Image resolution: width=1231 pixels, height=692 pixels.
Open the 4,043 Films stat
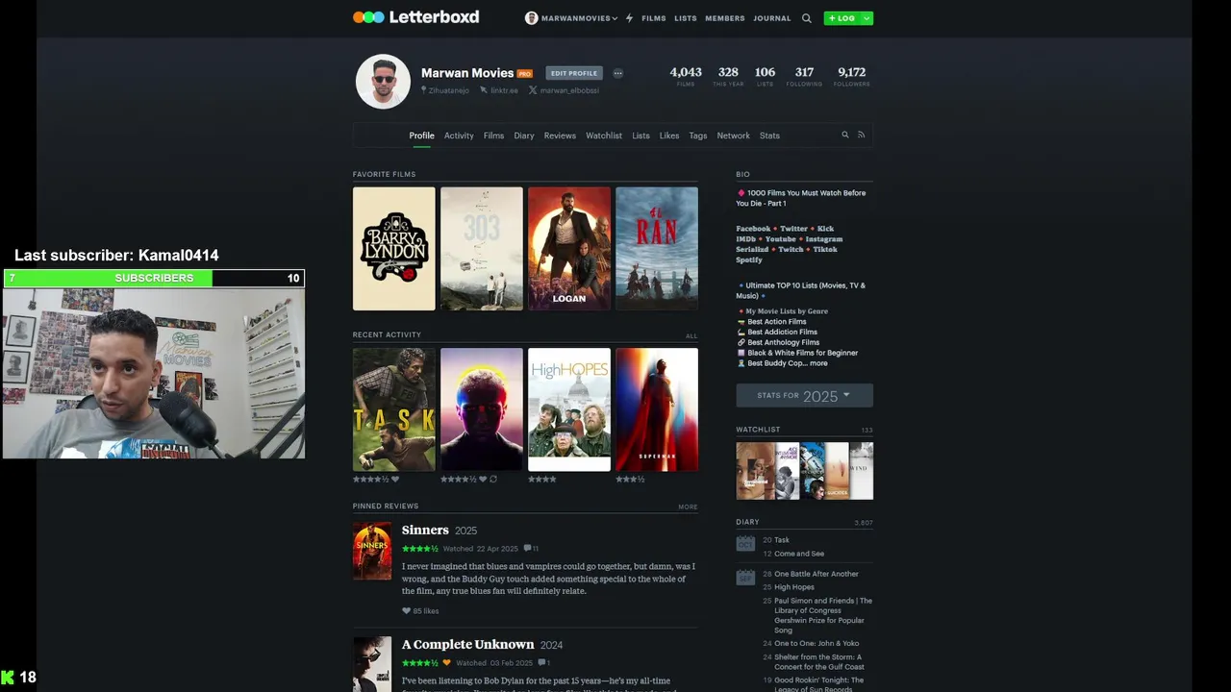[x=686, y=76]
